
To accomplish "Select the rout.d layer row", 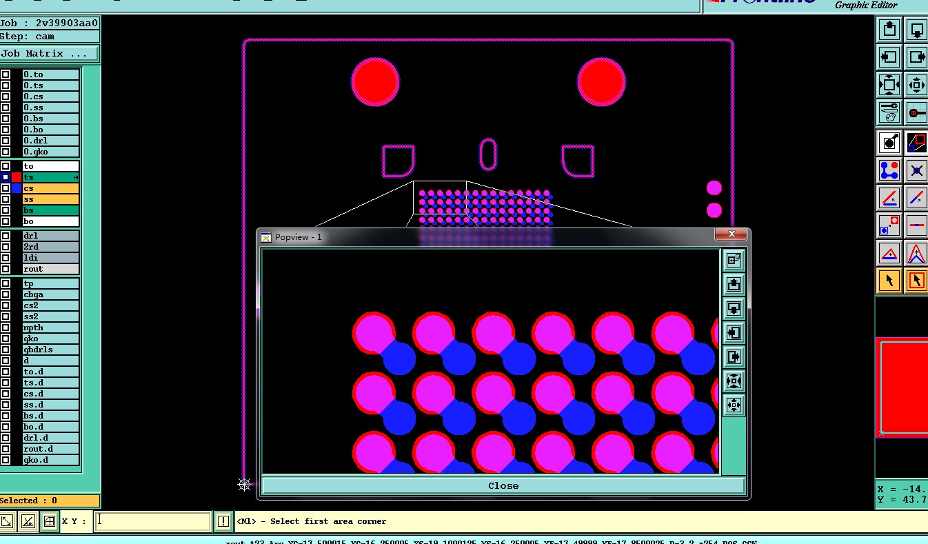I will [51, 449].
